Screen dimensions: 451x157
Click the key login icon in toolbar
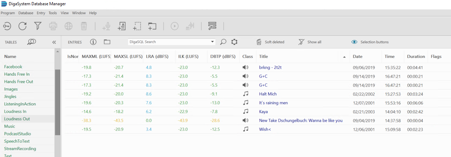7,26
